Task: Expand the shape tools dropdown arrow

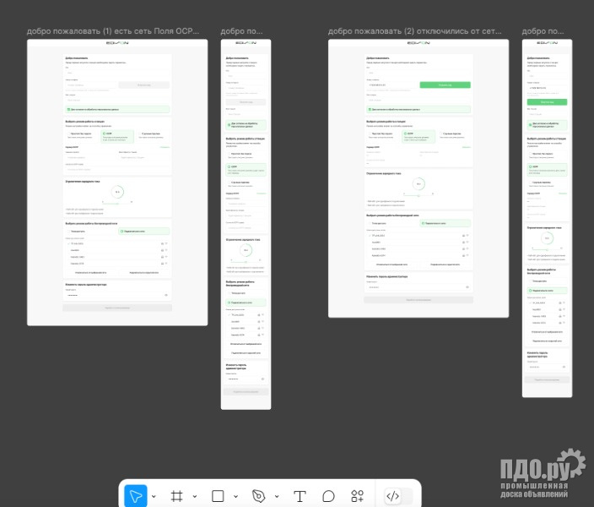Action: 235,497
